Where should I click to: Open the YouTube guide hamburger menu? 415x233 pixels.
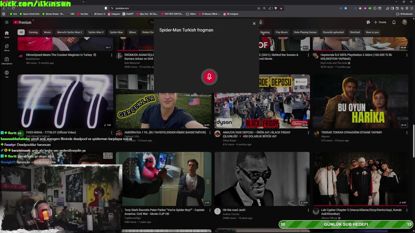(x=6, y=22)
